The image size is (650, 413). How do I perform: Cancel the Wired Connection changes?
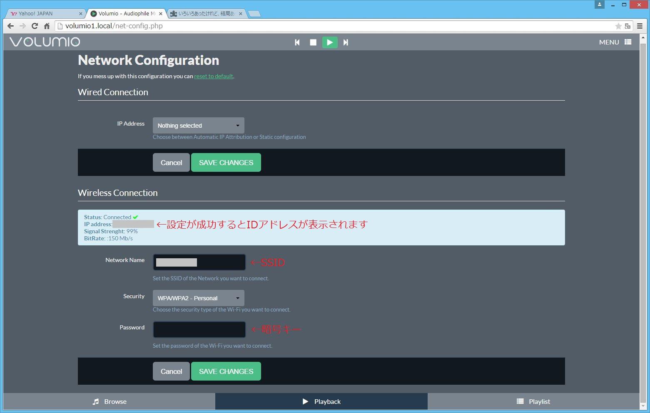coord(171,163)
